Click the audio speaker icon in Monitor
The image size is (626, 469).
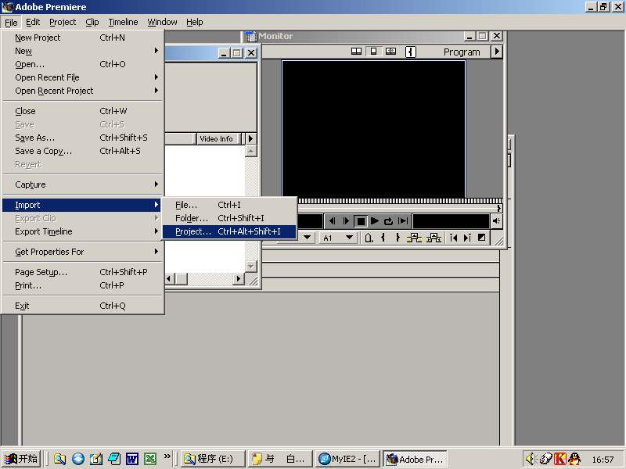point(496,221)
